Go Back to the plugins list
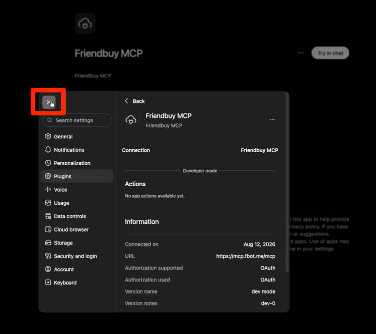Screen dimensions: 376x334 [x=135, y=101]
